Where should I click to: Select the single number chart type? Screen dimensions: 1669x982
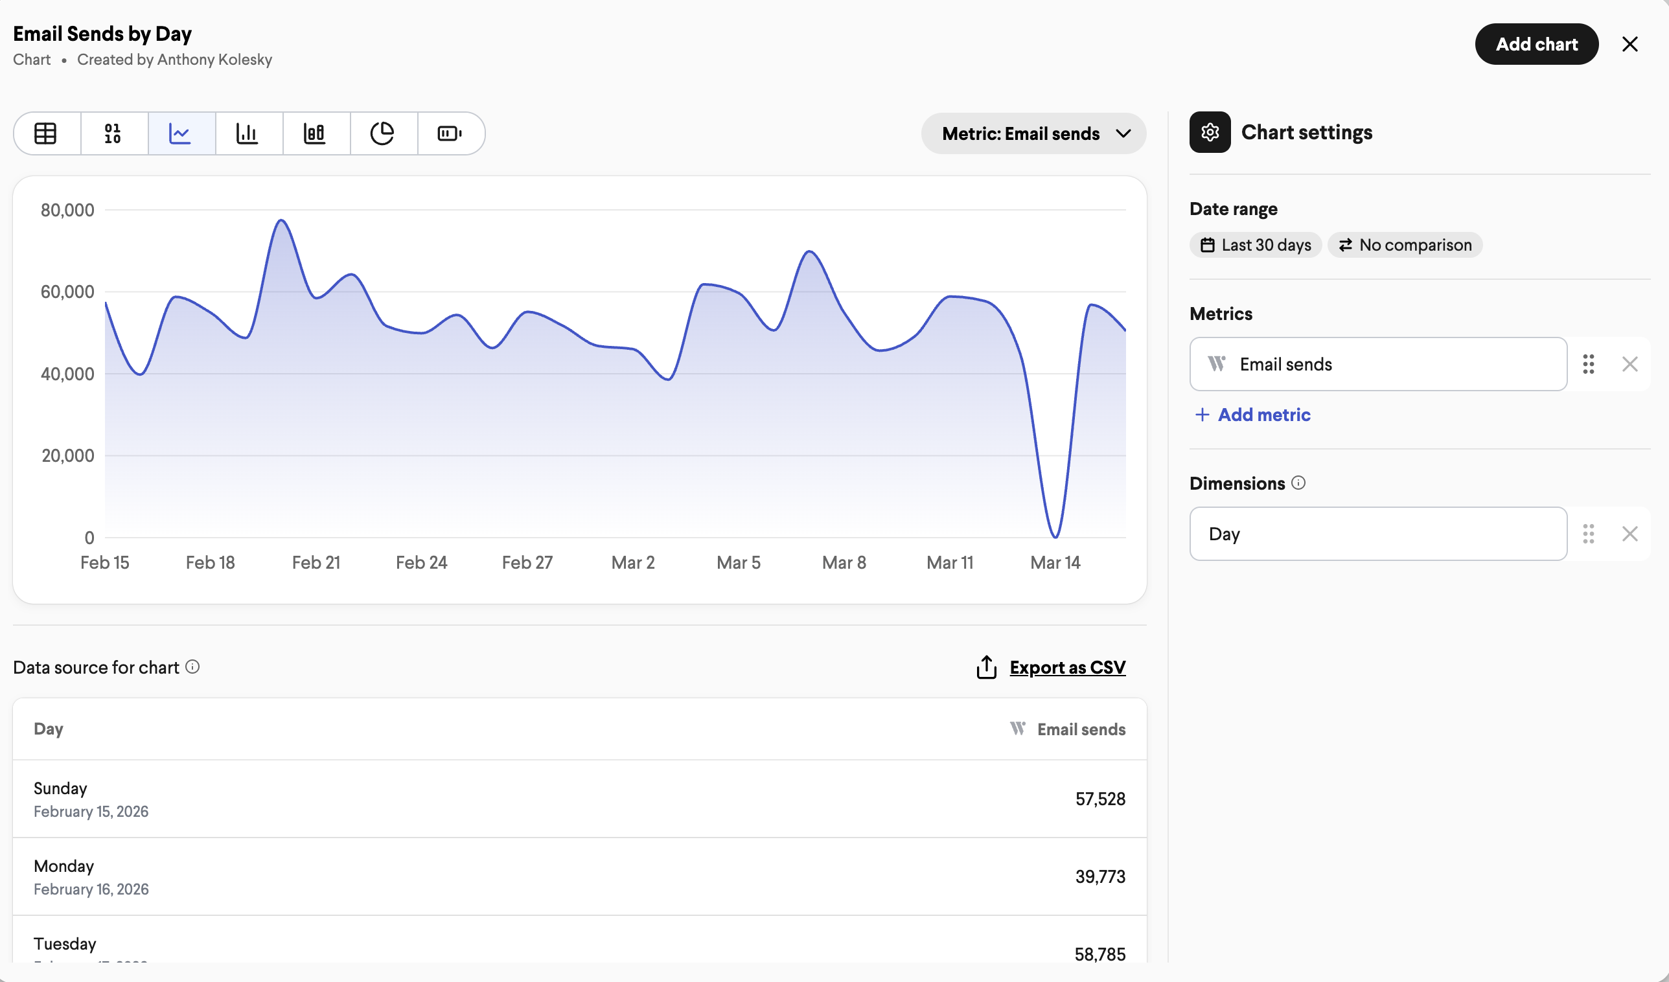click(x=114, y=133)
